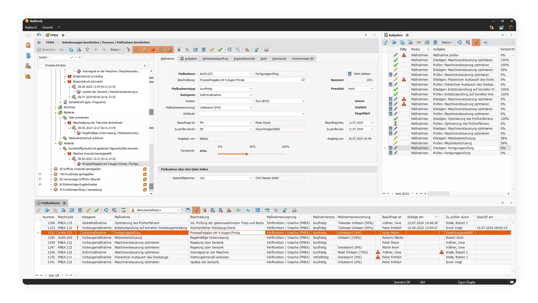538x303 pixels.
Task: Collapse the Bediener tree node
Action: [56, 113]
